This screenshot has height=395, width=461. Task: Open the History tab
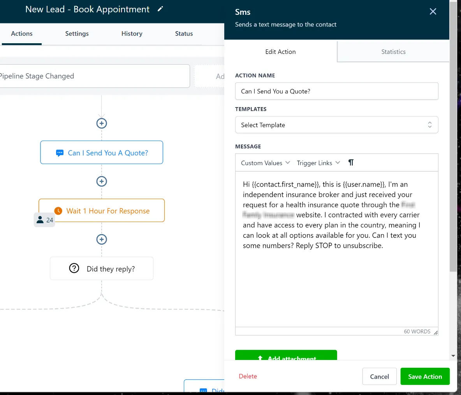pyautogui.click(x=132, y=34)
